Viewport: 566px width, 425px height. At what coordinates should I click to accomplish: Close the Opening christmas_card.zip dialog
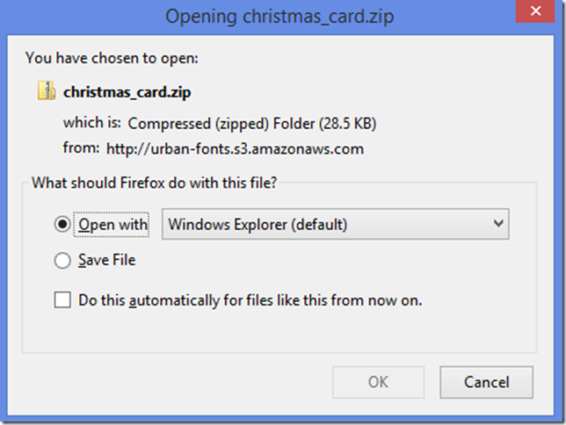[535, 11]
